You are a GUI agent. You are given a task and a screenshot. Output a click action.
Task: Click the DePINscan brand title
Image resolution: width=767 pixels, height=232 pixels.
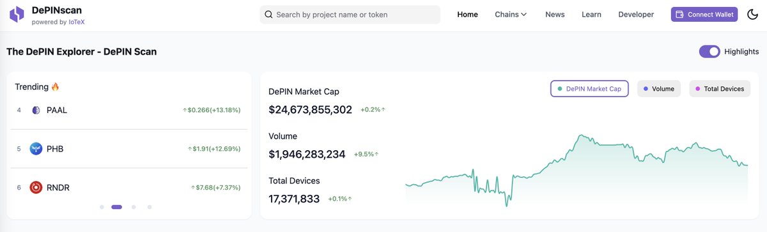(56, 10)
